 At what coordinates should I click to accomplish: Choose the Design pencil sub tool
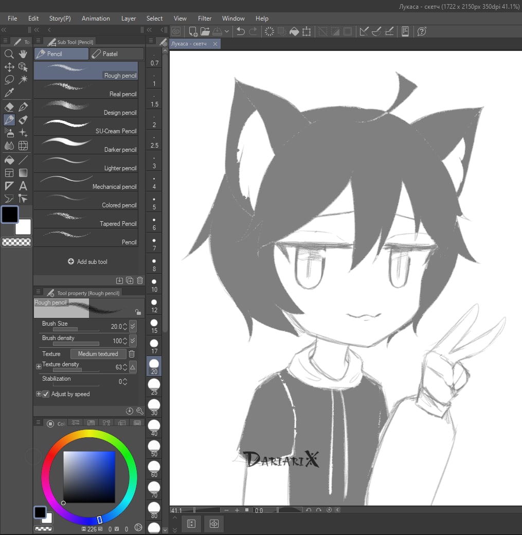coord(86,108)
